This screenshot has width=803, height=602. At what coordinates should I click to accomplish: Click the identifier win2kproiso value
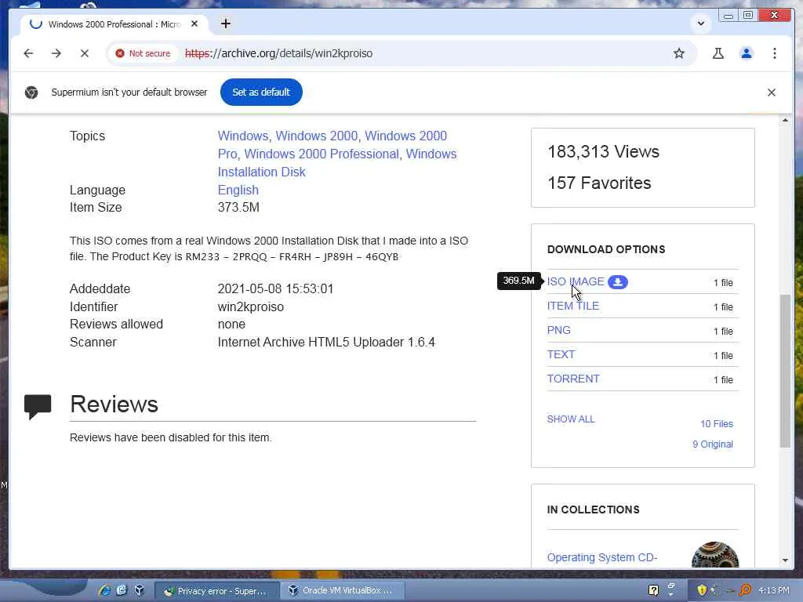pyautogui.click(x=250, y=306)
